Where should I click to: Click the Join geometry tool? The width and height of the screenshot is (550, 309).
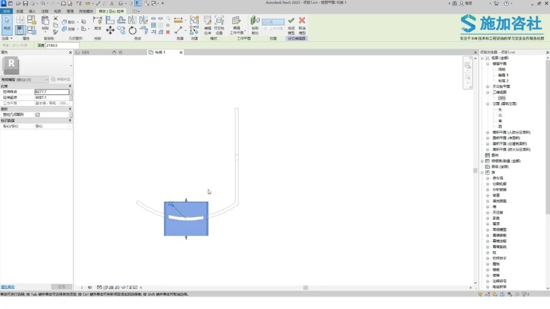click(x=68, y=28)
